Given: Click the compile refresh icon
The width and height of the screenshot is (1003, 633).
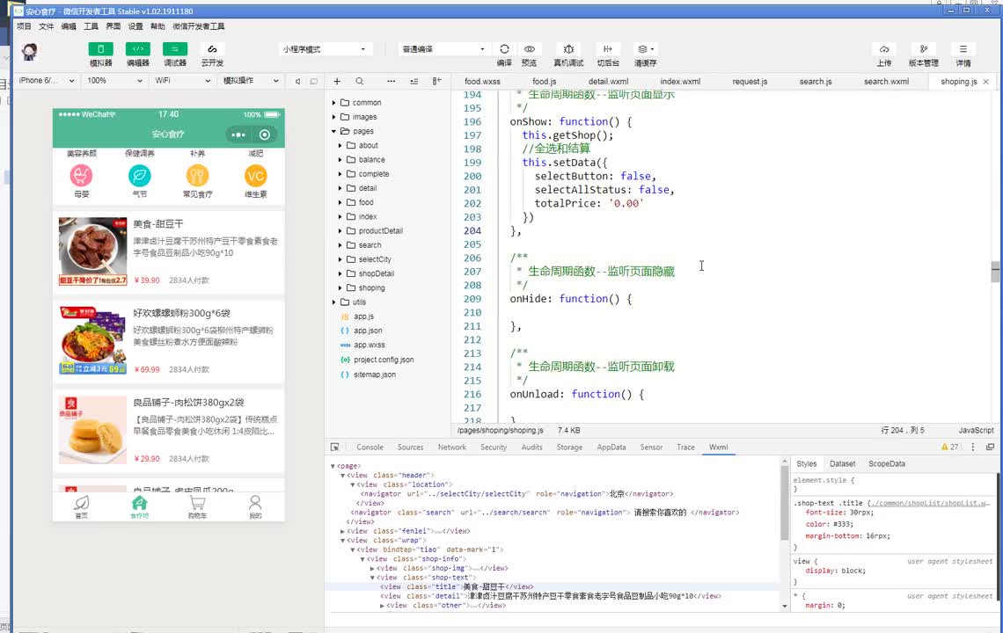Looking at the screenshot, I should pos(504,49).
